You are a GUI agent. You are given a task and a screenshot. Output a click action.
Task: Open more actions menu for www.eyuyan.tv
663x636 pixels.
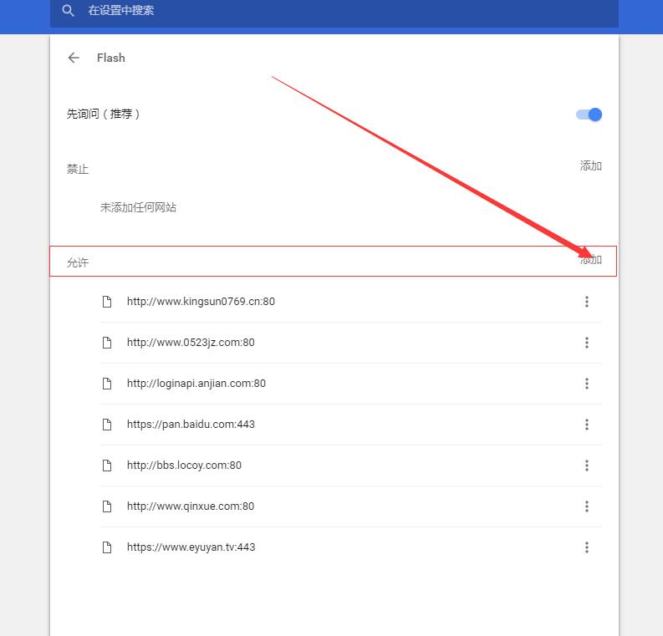click(x=586, y=547)
